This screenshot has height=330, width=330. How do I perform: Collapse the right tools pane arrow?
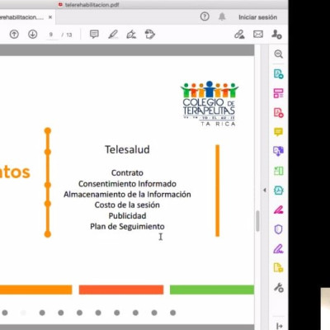pyautogui.click(x=265, y=190)
